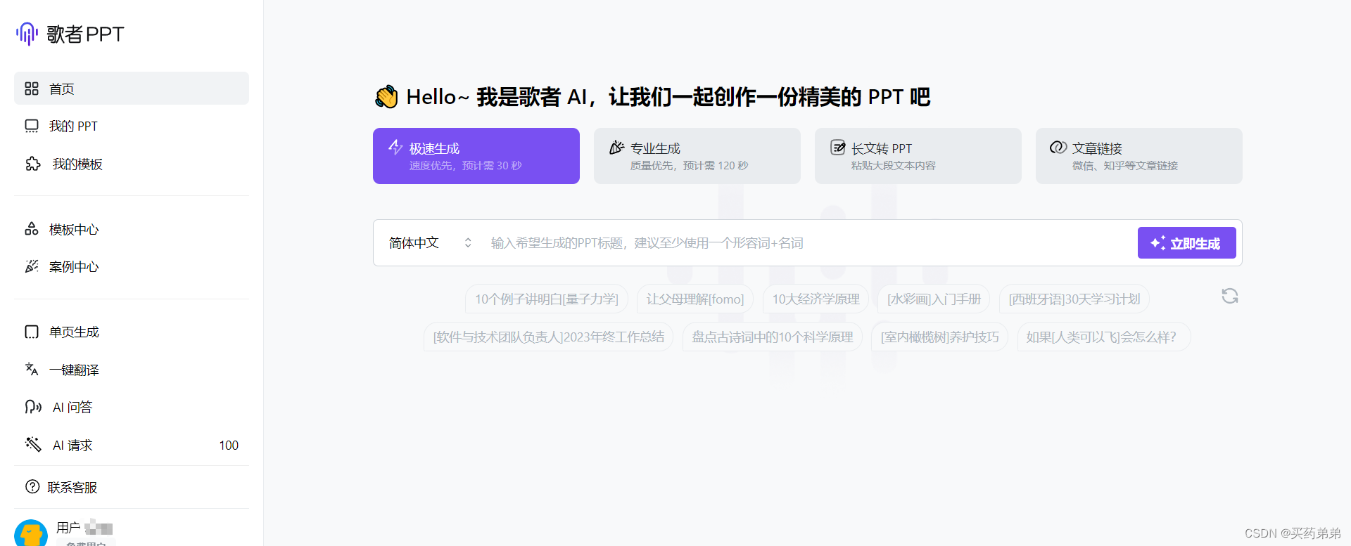Screen dimensions: 1351x546
Task: Click the user avatar picture
Action: tap(31, 533)
